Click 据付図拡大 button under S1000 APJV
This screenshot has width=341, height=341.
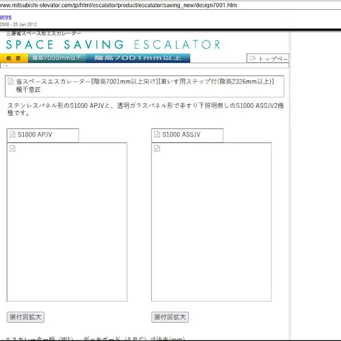click(26, 317)
